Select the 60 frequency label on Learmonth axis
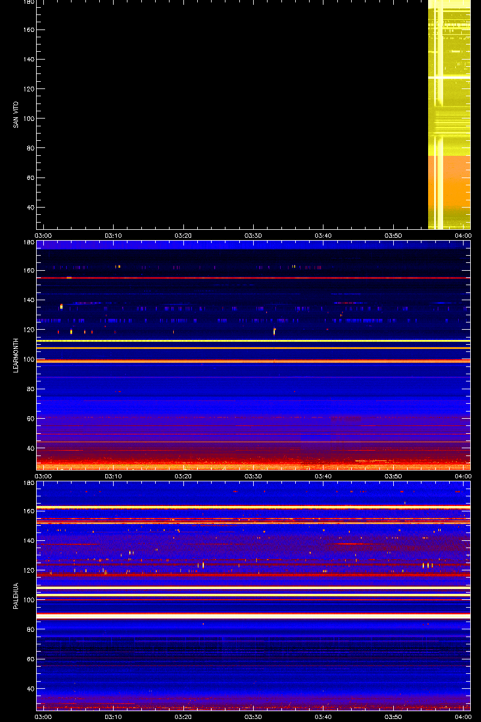The image size is (481, 722). [29, 418]
